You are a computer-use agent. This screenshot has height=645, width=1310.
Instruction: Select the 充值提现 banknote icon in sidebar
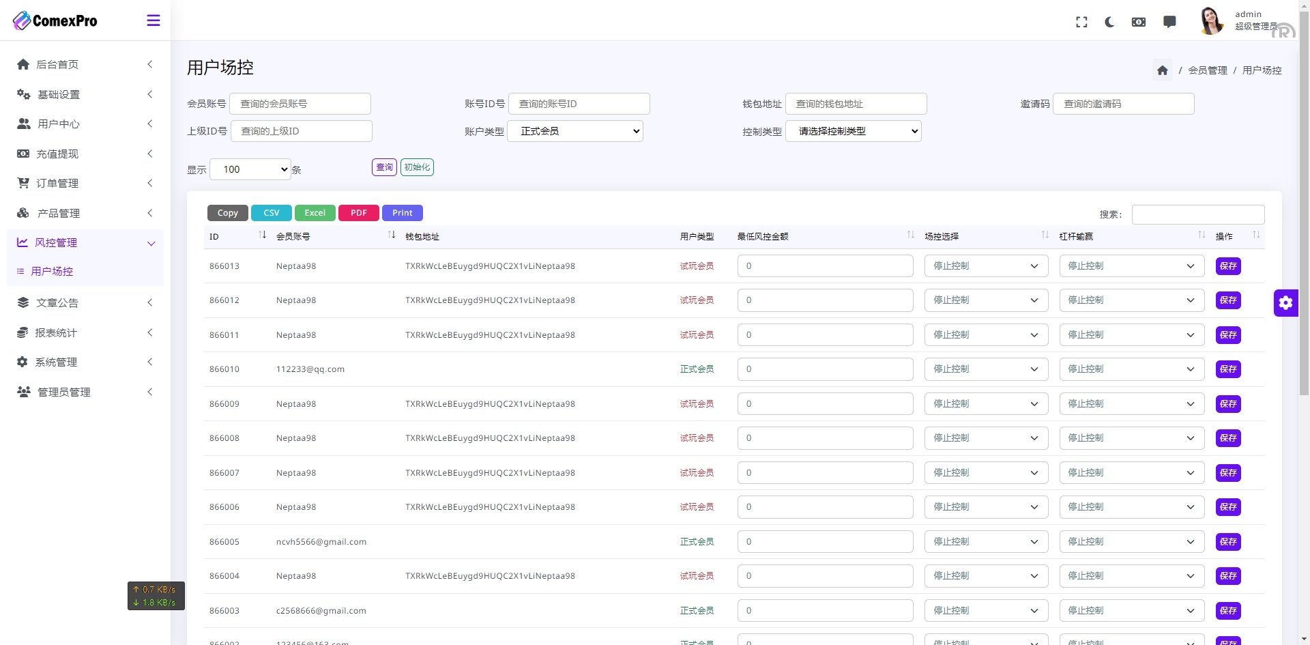click(x=23, y=154)
